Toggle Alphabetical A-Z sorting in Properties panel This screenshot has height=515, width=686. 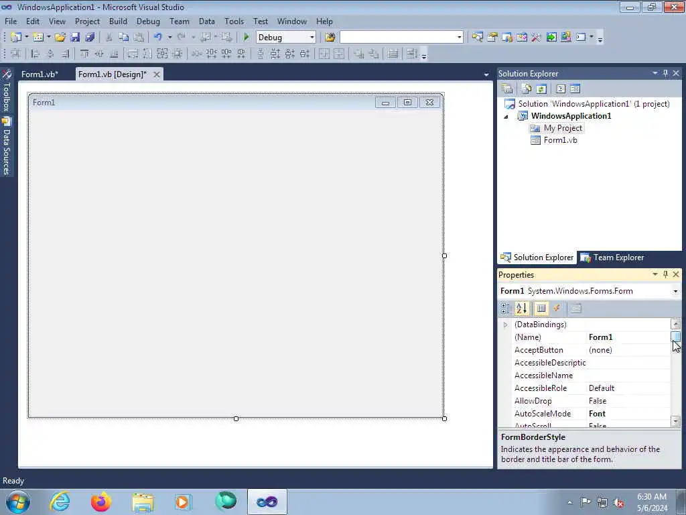click(x=521, y=308)
